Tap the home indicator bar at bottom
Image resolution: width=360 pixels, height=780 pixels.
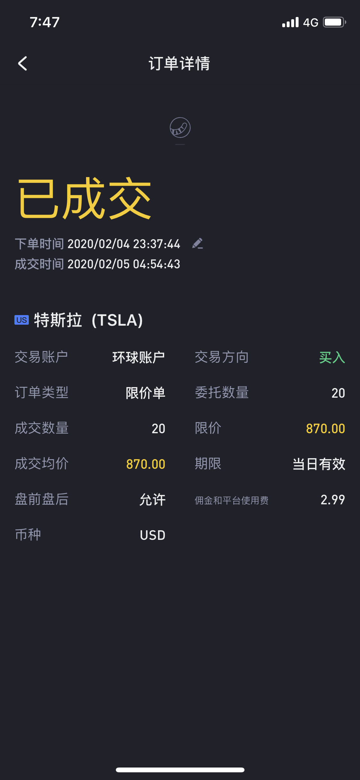click(180, 770)
